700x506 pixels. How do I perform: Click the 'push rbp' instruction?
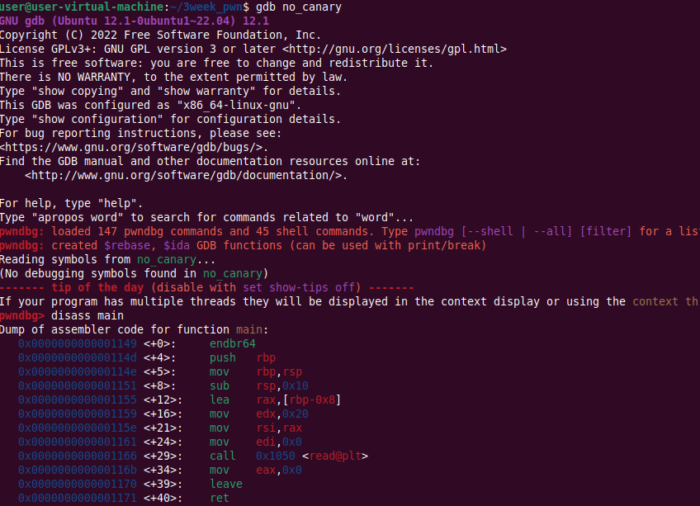[x=243, y=357]
